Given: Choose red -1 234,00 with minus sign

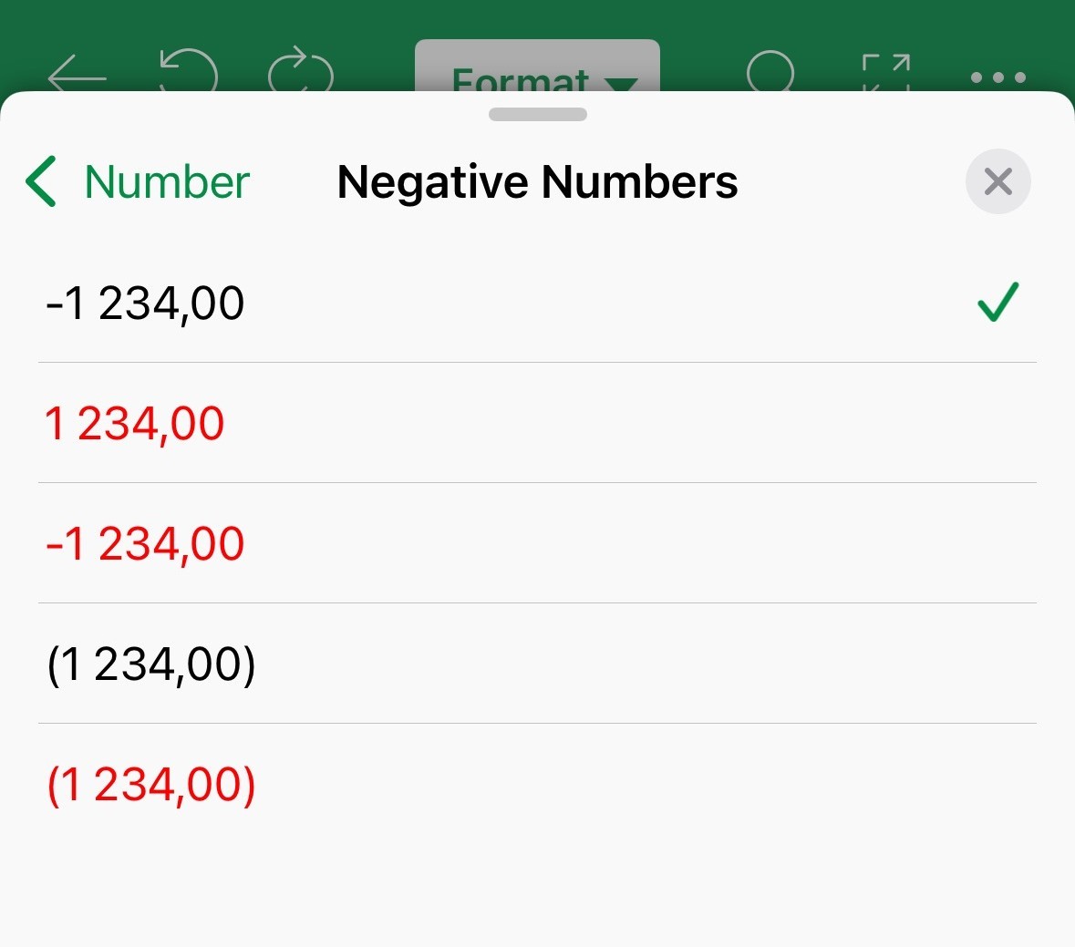Looking at the screenshot, I should click(538, 543).
